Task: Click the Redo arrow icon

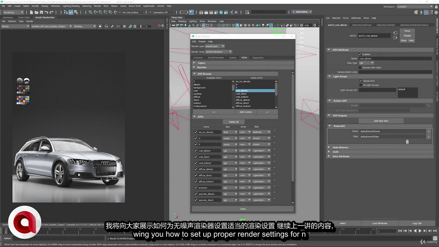Action: coord(51,12)
